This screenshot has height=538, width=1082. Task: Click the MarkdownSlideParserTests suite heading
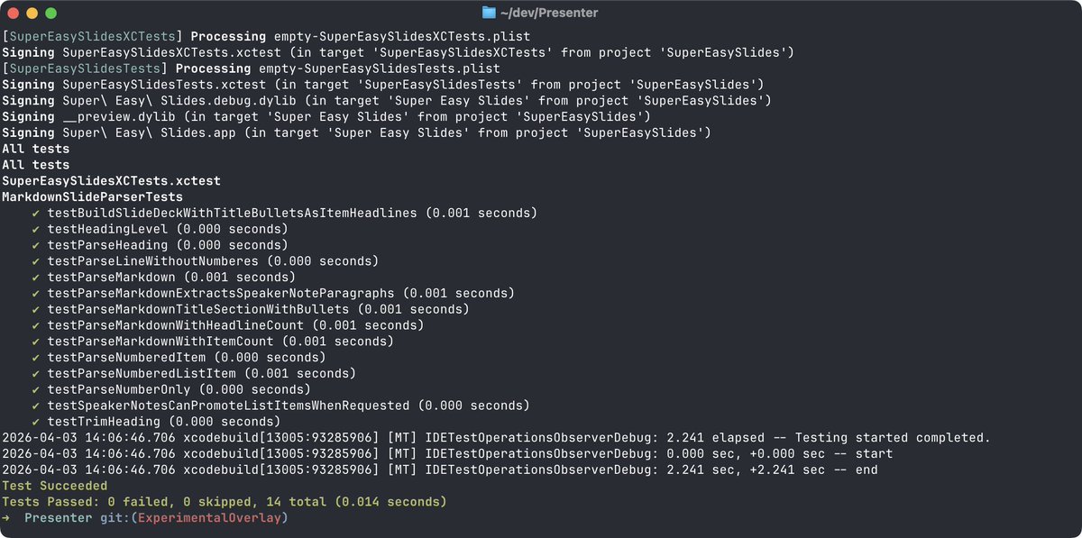(92, 196)
